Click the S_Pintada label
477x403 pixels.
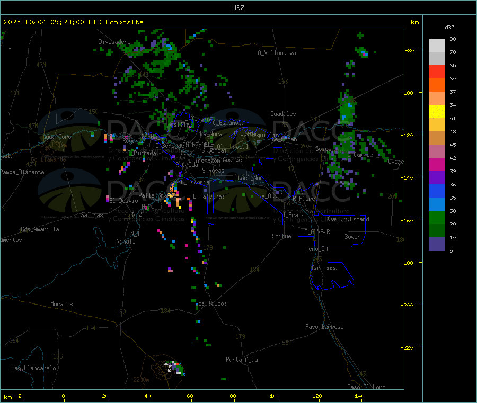[142, 153]
